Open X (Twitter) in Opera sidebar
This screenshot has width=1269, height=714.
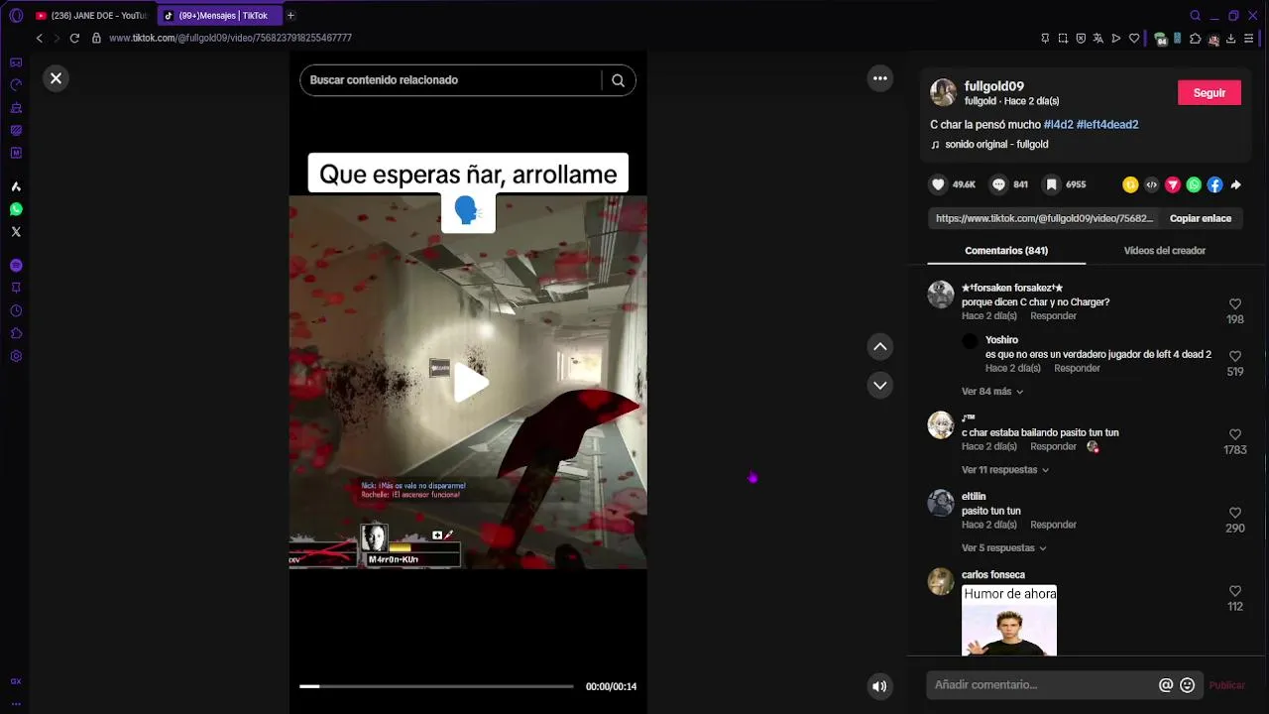[x=16, y=232]
